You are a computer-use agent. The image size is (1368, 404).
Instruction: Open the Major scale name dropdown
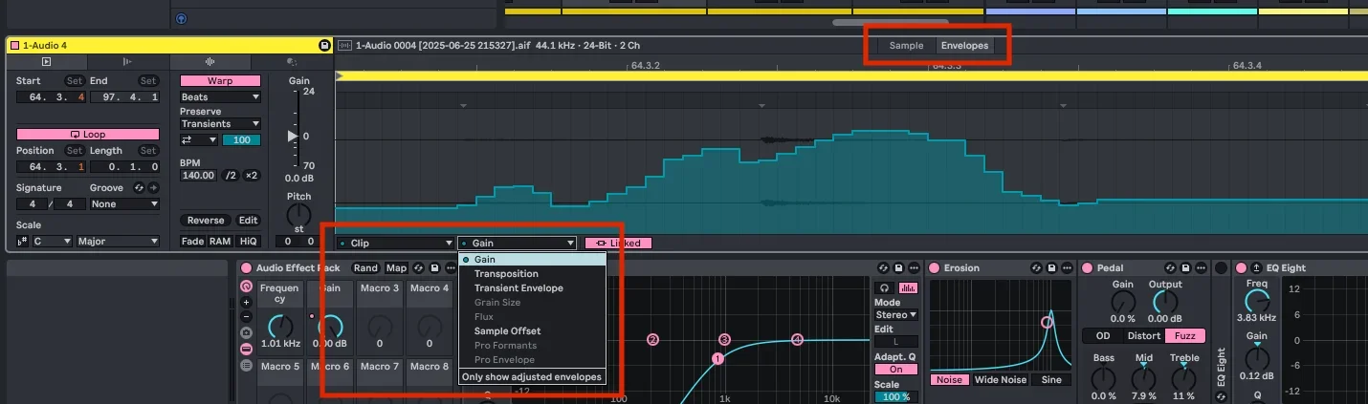117,242
